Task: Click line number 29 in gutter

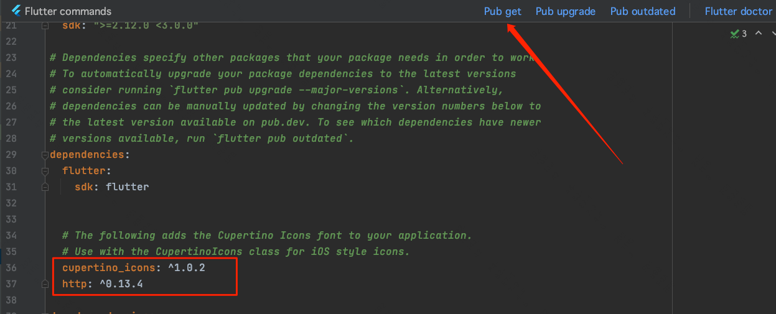Action: pos(12,154)
